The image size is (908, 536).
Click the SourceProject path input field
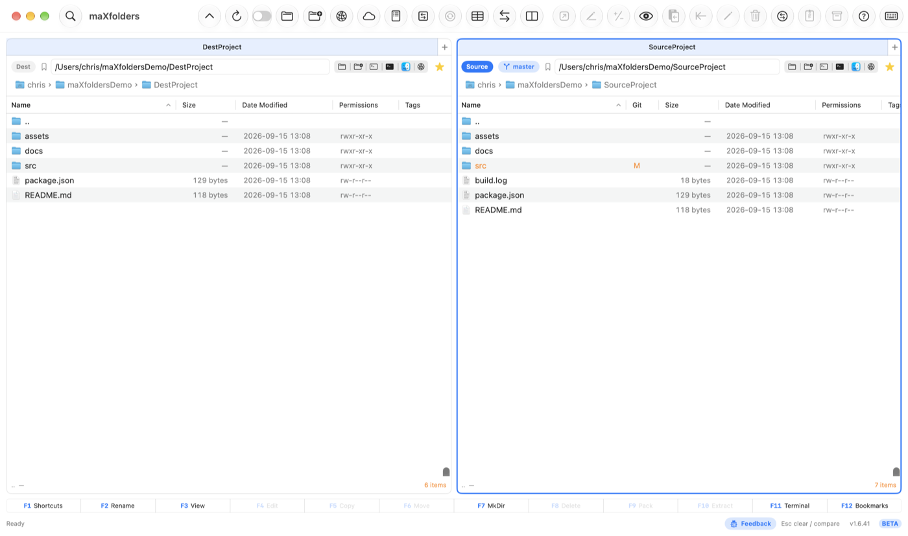667,67
